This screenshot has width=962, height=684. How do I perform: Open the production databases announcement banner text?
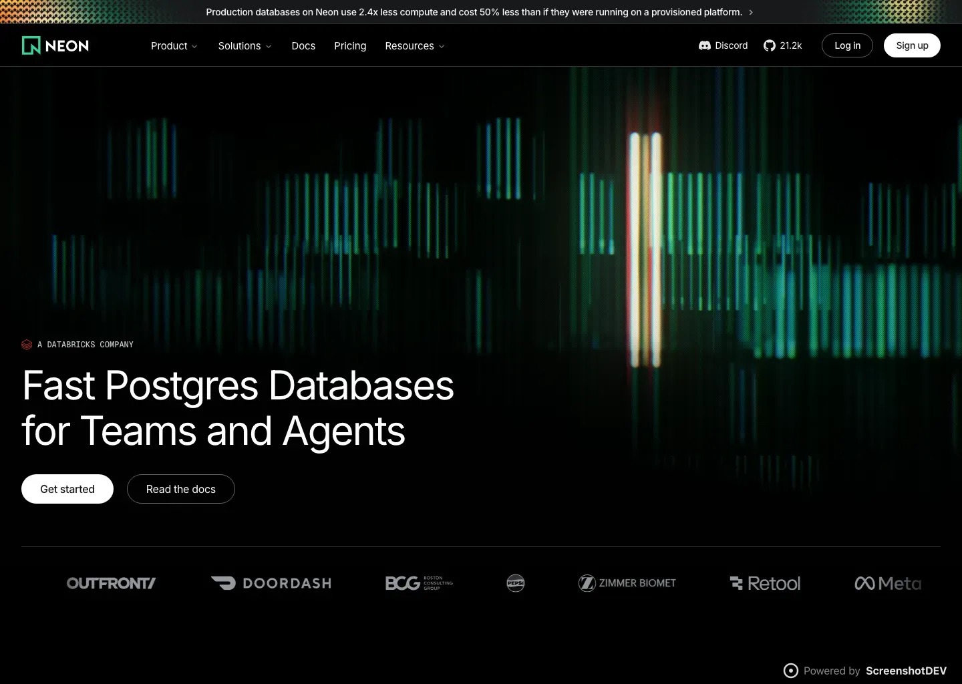coord(474,12)
